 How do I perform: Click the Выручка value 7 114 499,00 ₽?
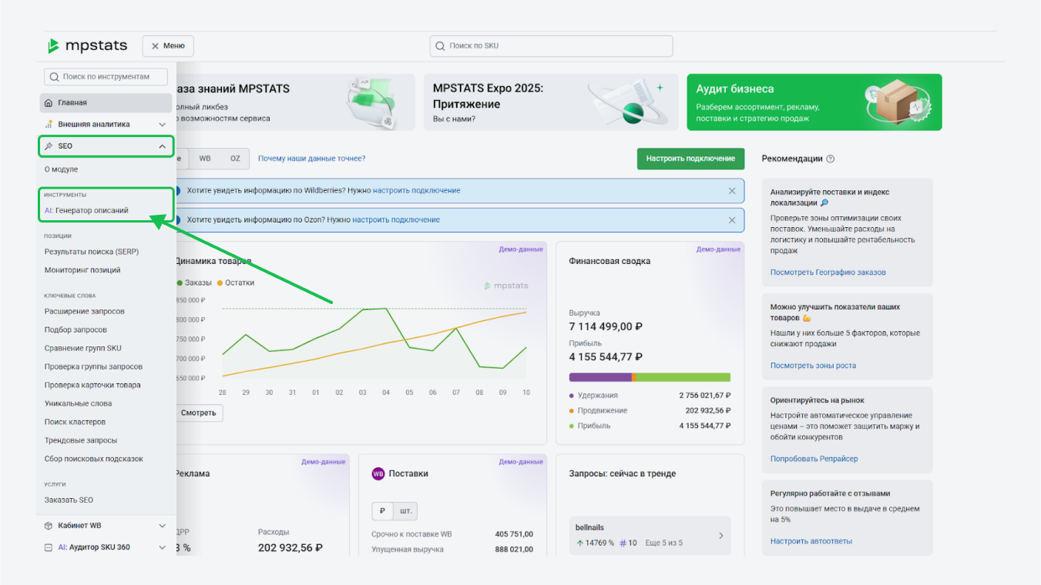click(606, 327)
